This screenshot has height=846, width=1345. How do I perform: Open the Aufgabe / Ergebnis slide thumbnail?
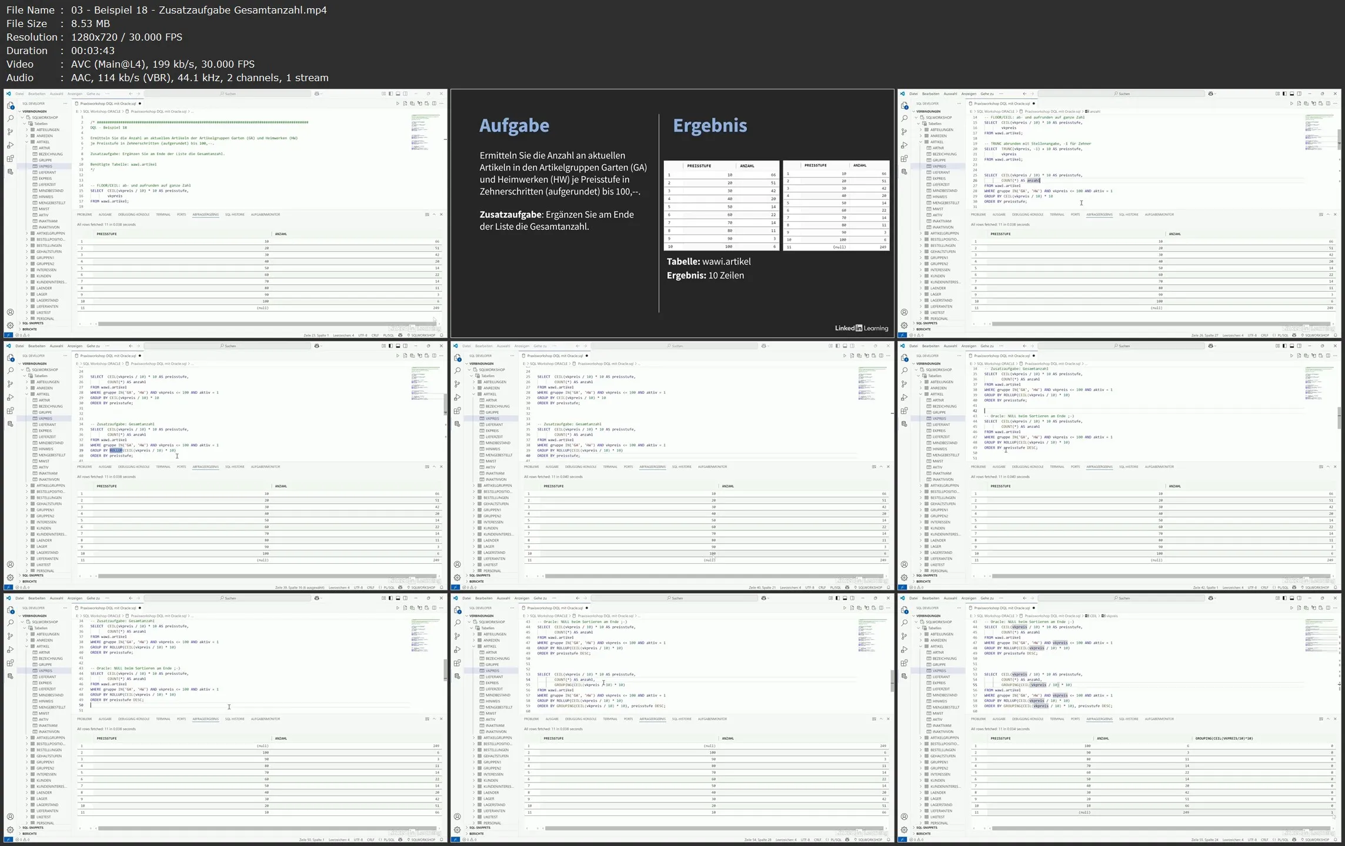(x=672, y=213)
